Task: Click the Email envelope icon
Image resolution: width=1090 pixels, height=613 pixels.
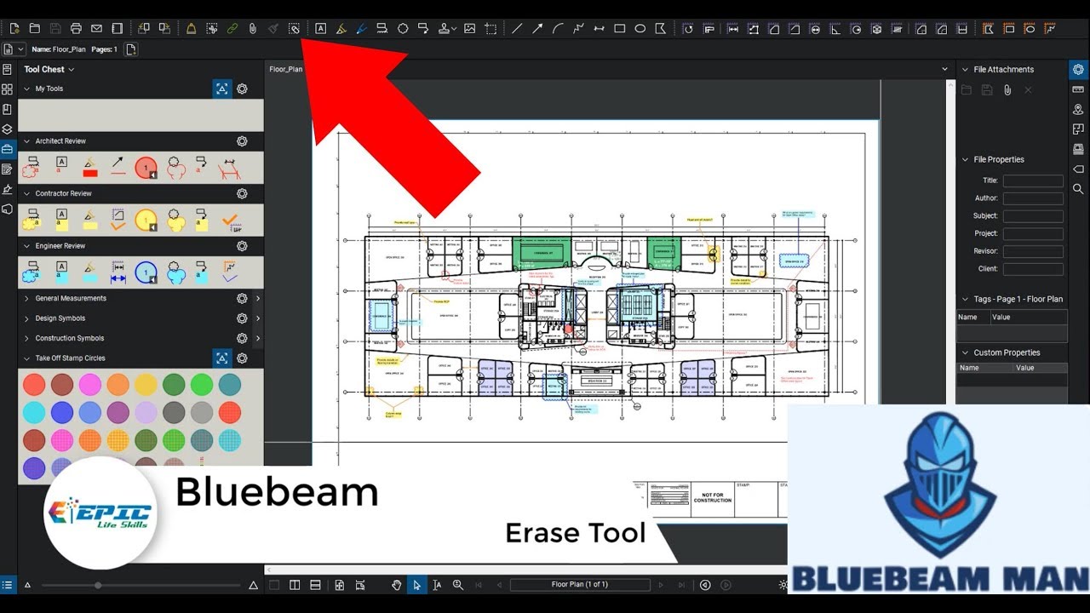Action: click(96, 28)
